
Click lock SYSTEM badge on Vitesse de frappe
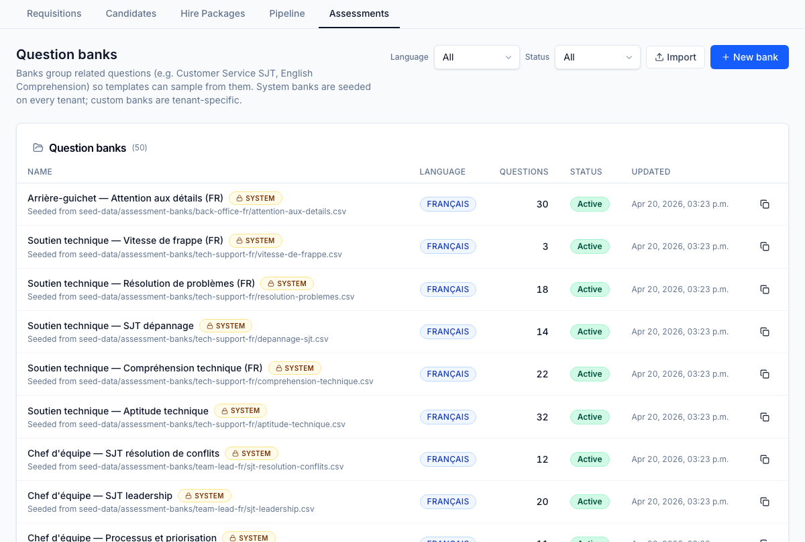pyautogui.click(x=256, y=240)
